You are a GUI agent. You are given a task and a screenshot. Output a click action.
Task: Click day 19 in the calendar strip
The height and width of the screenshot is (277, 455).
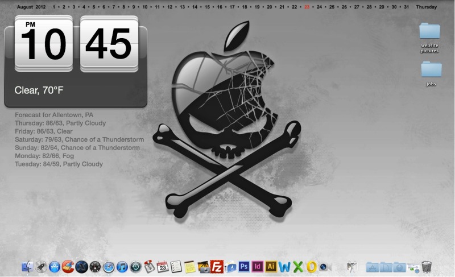(x=257, y=7)
